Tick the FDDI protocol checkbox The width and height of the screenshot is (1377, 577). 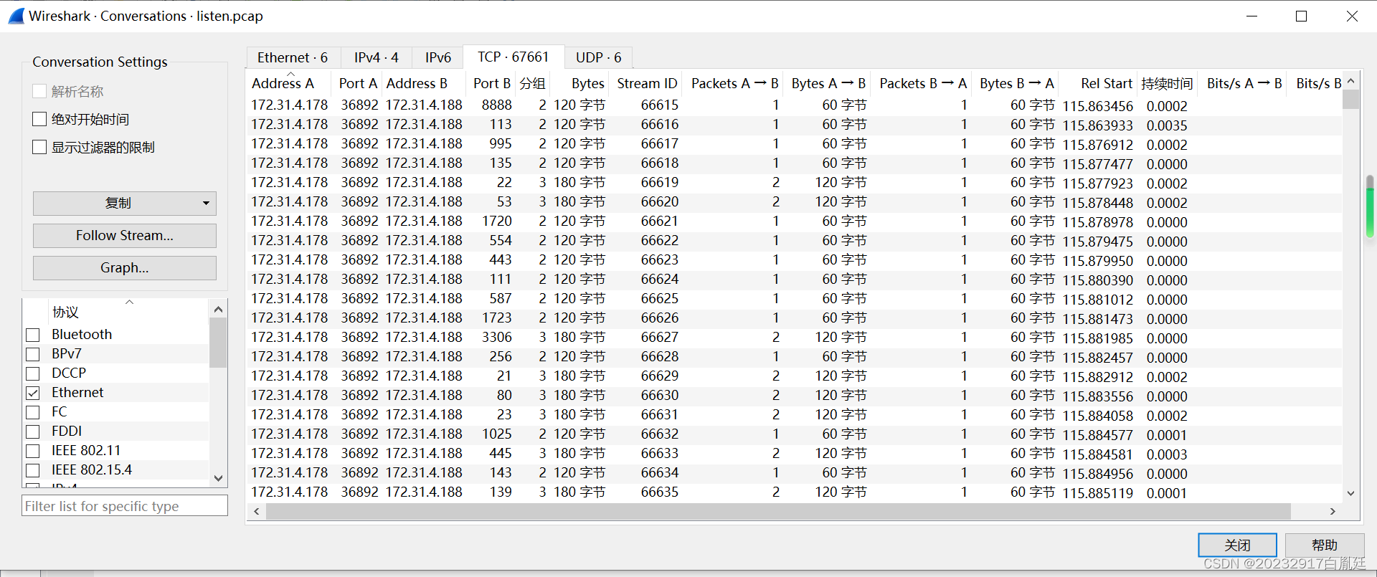[32, 431]
